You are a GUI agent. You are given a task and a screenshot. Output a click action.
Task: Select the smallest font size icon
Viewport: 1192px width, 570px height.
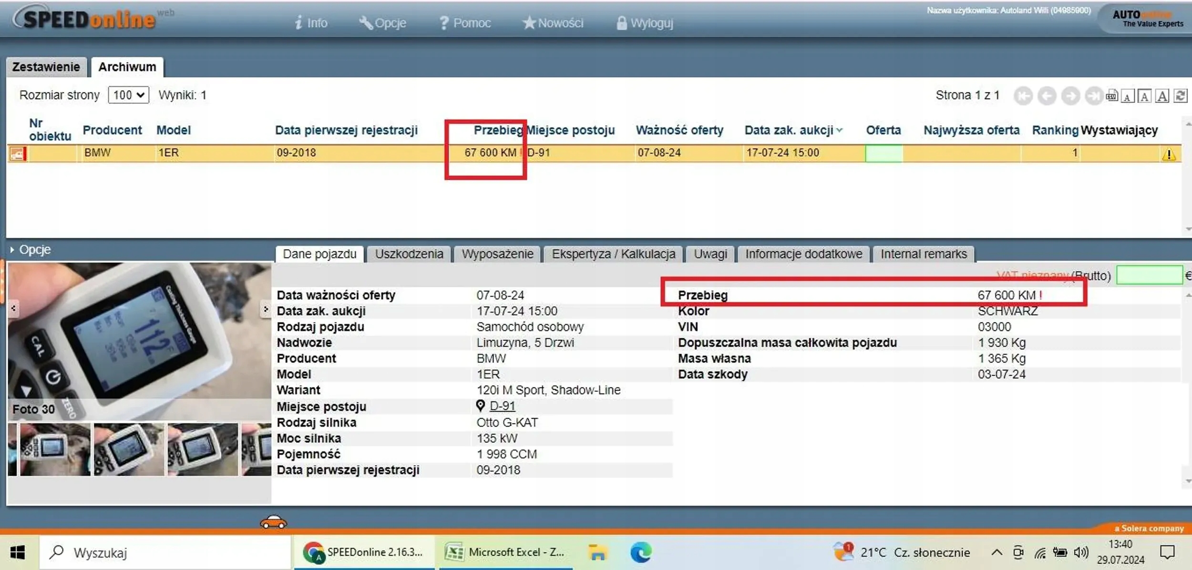tap(1127, 97)
